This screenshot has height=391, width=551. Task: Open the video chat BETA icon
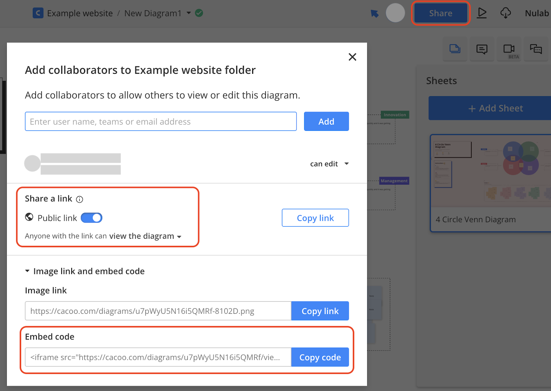coord(509,49)
